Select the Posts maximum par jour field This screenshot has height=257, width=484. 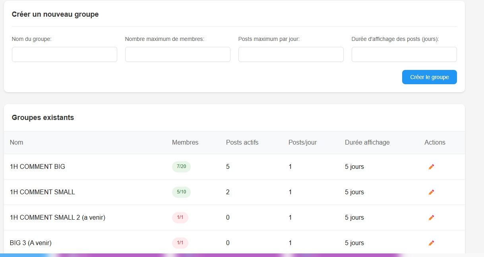291,54
